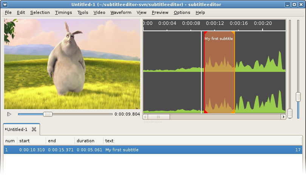Select 'My first subtitle' text in table row
Image resolution: width=306 pixels, height=178 pixels.
point(122,150)
